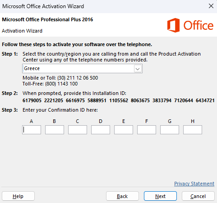Screen dimensions: 217x203
Task: Cancel the activation wizard
Action: point(198,196)
